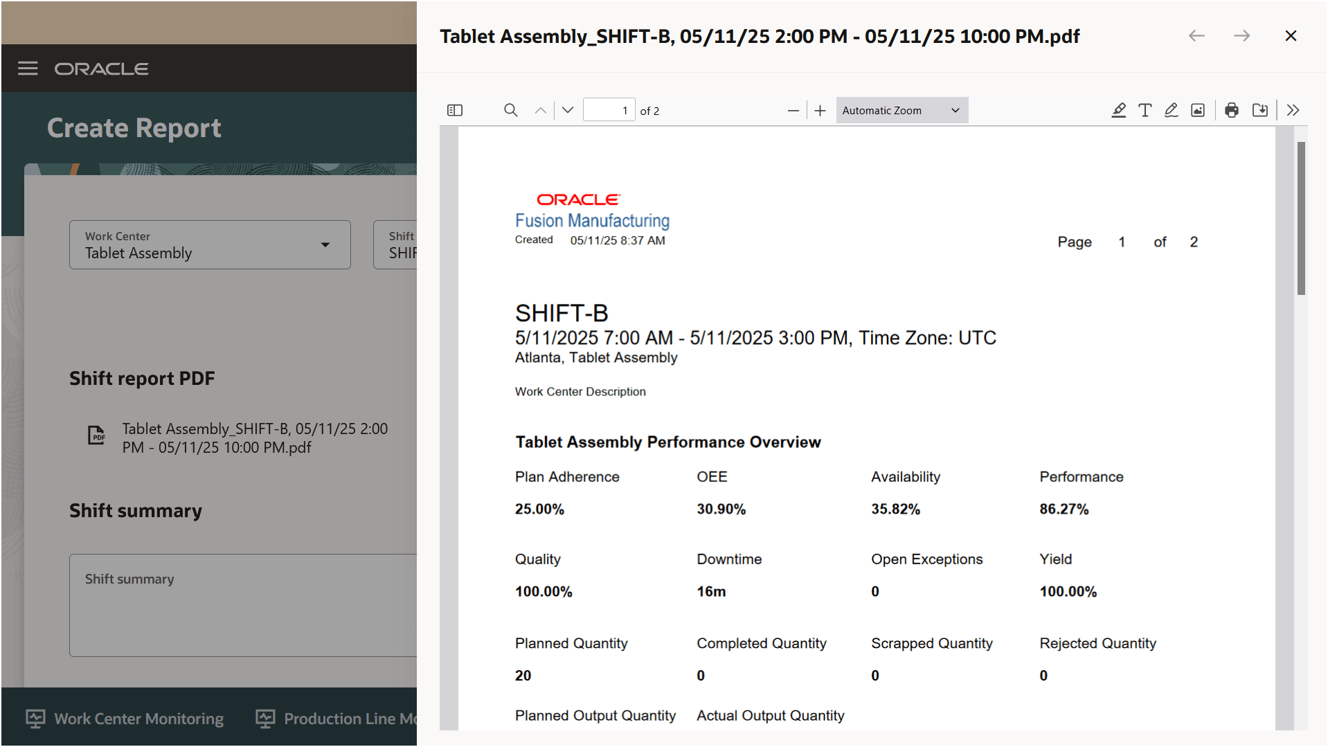Save the PDF document

[x=1260, y=109]
